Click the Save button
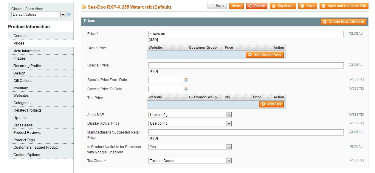The image size is (375, 173). [308, 6]
